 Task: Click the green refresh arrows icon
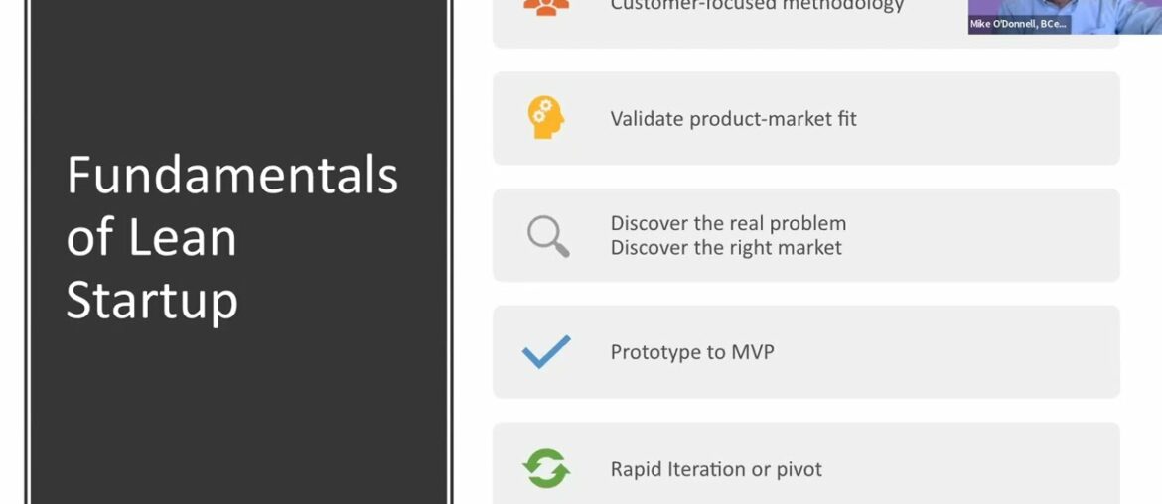coord(546,468)
